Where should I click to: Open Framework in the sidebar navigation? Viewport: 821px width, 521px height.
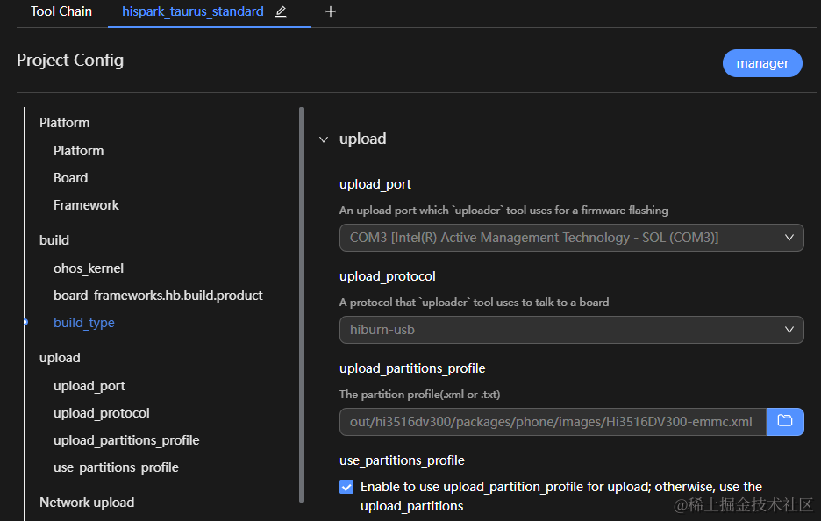click(86, 205)
